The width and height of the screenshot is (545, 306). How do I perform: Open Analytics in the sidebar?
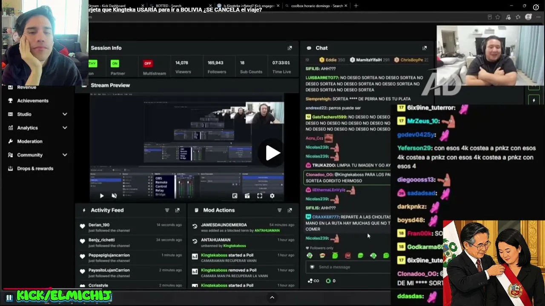[x=28, y=128]
